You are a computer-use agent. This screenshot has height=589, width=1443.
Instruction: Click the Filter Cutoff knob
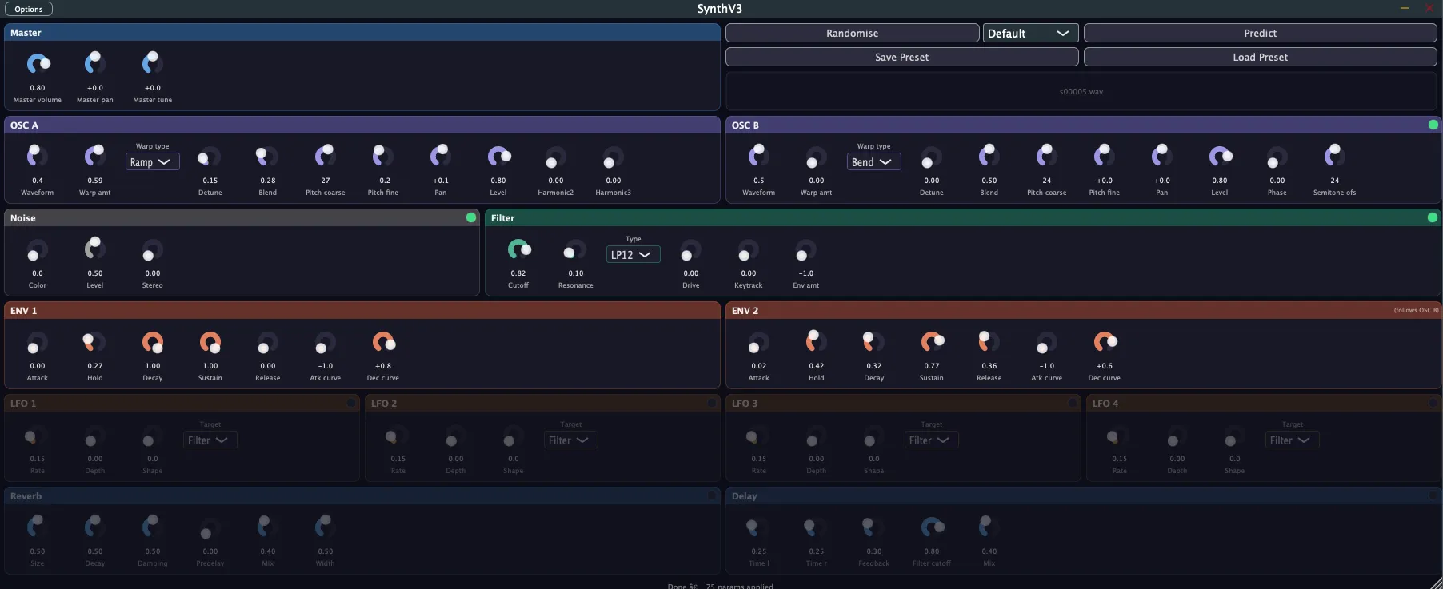pyautogui.click(x=518, y=249)
